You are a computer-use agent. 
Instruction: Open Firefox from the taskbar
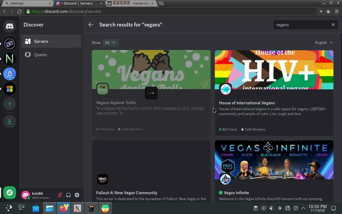pyautogui.click(x=64, y=208)
